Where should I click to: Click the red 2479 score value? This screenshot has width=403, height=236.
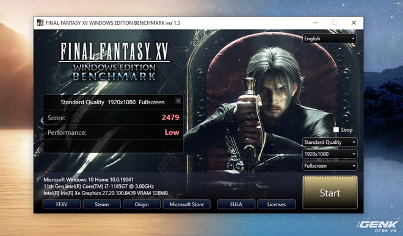(170, 118)
